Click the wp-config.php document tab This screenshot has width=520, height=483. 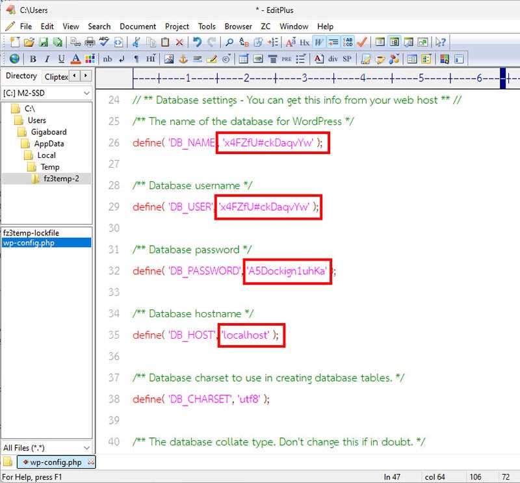point(56,462)
